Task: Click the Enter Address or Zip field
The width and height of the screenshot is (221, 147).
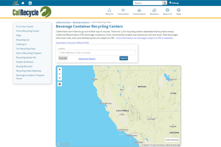Action: [97, 53]
